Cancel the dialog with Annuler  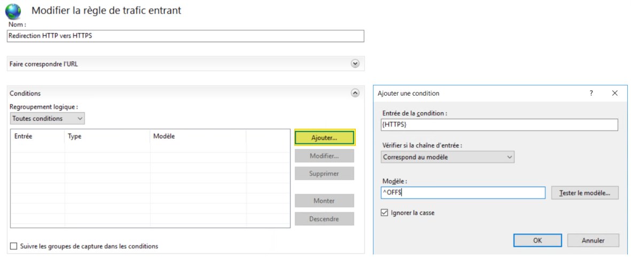[593, 240]
